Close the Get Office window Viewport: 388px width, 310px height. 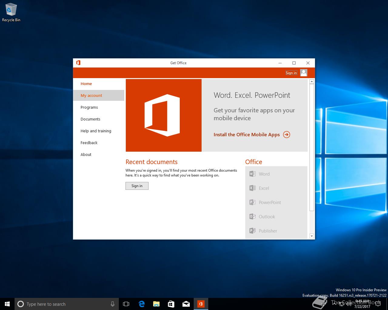click(308, 63)
